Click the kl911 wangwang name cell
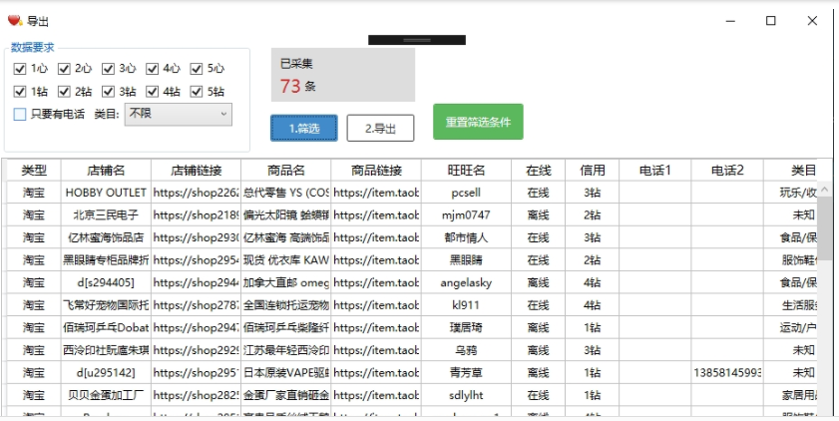This screenshot has height=421, width=839. (466, 305)
